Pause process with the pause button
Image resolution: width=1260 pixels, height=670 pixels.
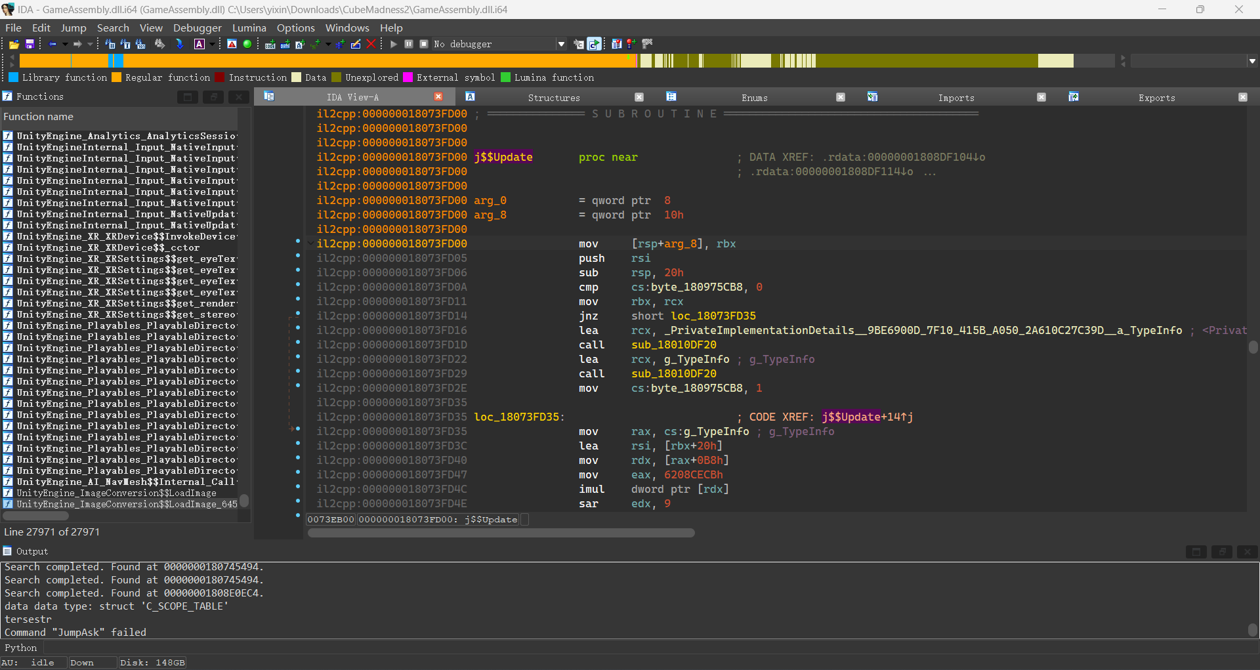coord(408,44)
